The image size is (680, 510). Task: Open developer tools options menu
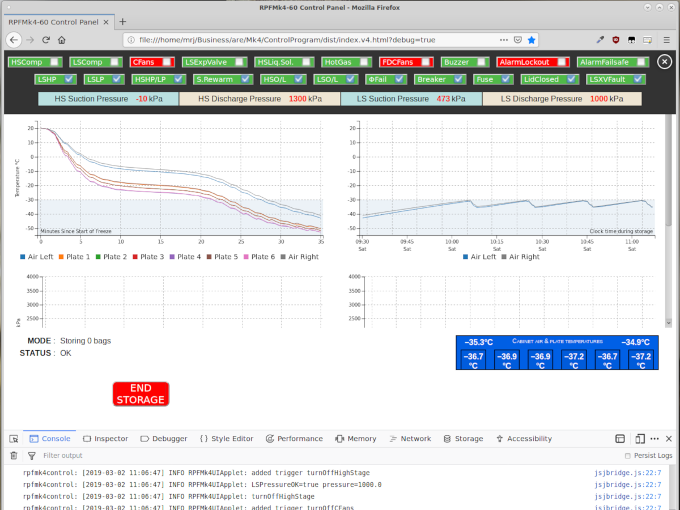tap(654, 439)
